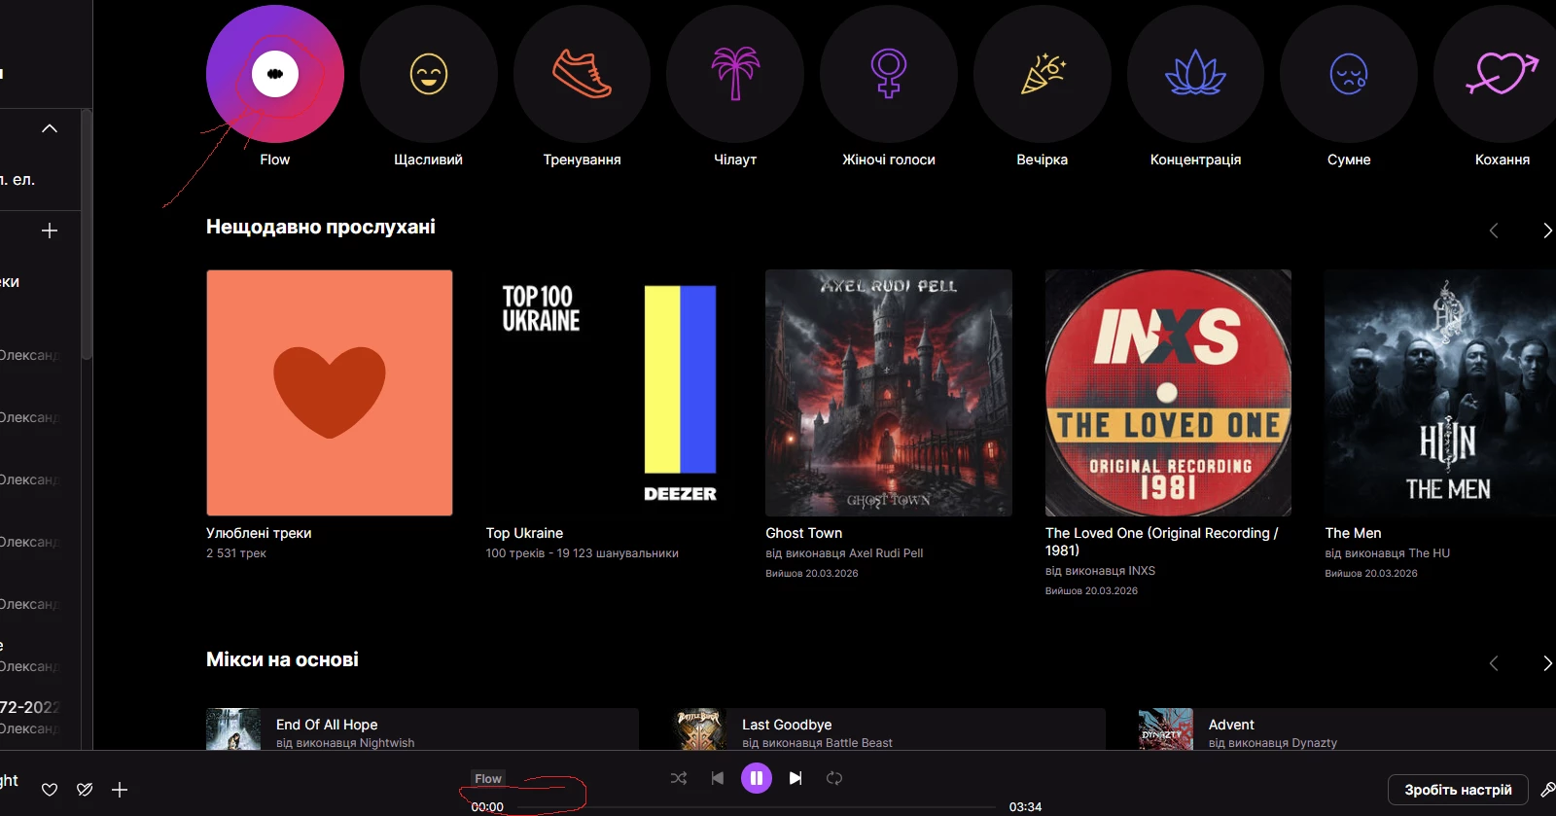Open the Nightwish artist link
The height and width of the screenshot is (816, 1556).
[x=387, y=743]
